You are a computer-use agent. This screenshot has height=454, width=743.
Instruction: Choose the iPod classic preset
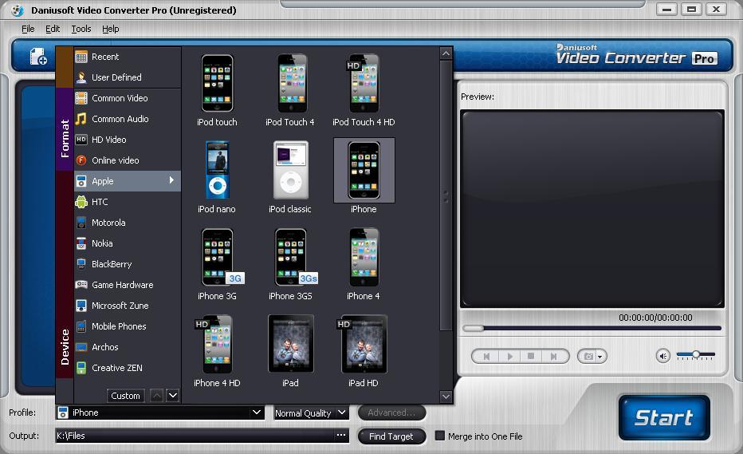tap(290, 177)
